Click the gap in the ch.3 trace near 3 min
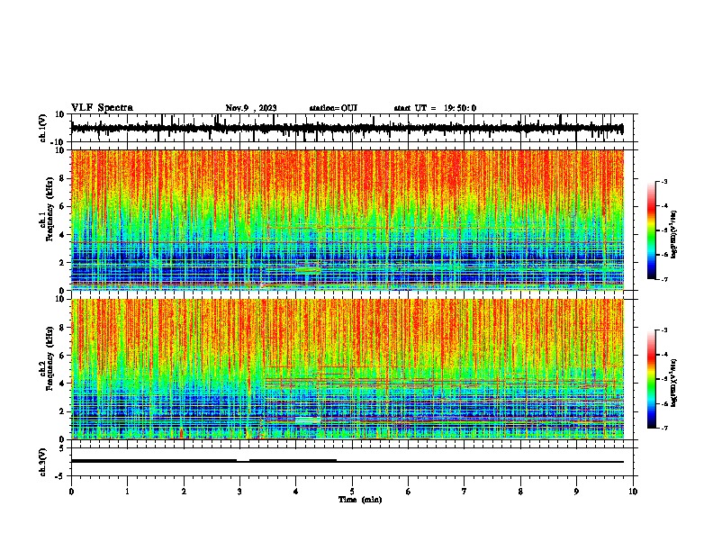This screenshot has width=713, height=551. [x=243, y=461]
